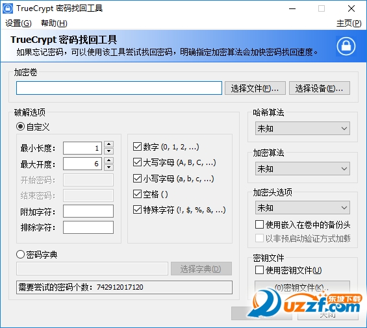Toggle the 空格 ( ) checkbox
This screenshot has height=328, width=367.
tap(137, 194)
